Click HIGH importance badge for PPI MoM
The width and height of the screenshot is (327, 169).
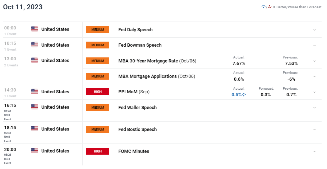[x=97, y=92]
